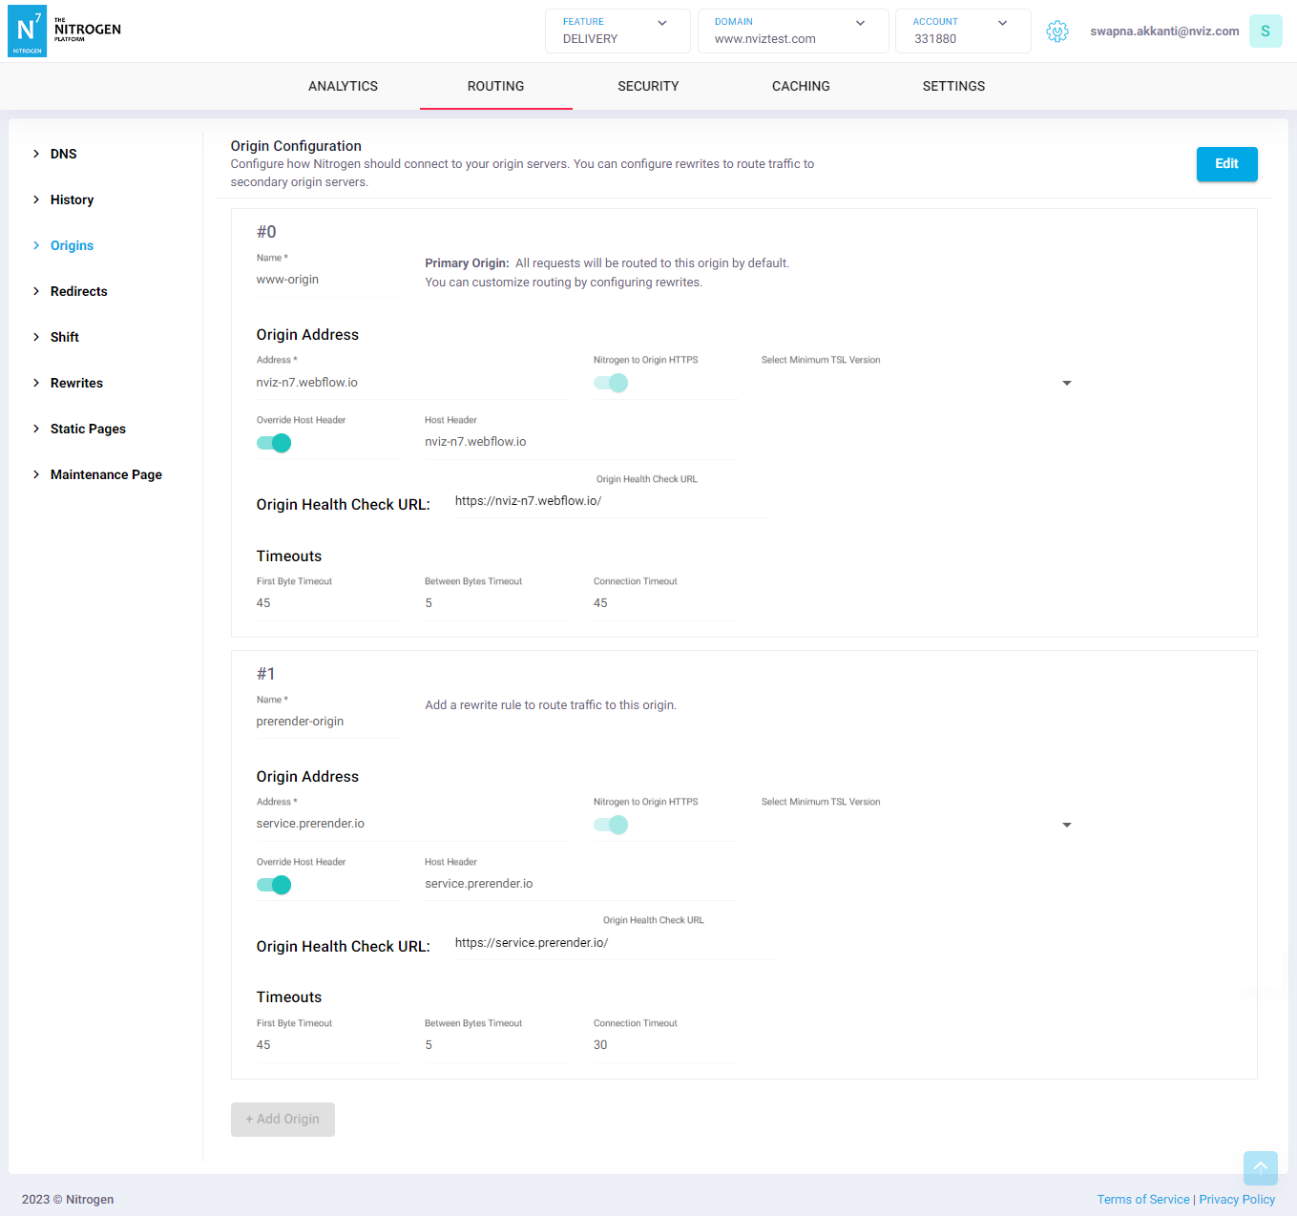The width and height of the screenshot is (1297, 1216).
Task: Toggle Override Host Header for prerender-origin
Action: (x=274, y=885)
